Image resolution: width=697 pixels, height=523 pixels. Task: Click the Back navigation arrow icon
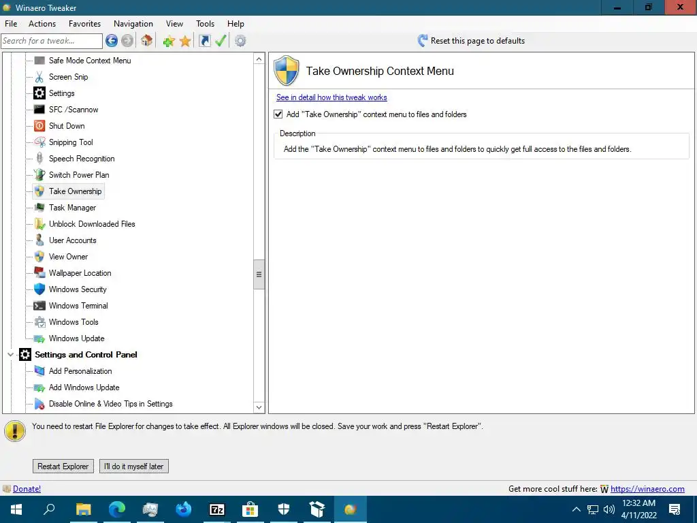pyautogui.click(x=112, y=41)
